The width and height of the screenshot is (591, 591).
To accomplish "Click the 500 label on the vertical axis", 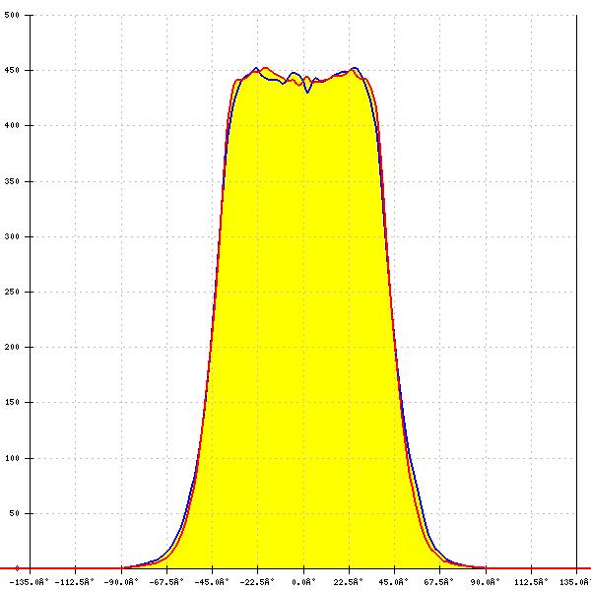I will click(x=13, y=16).
